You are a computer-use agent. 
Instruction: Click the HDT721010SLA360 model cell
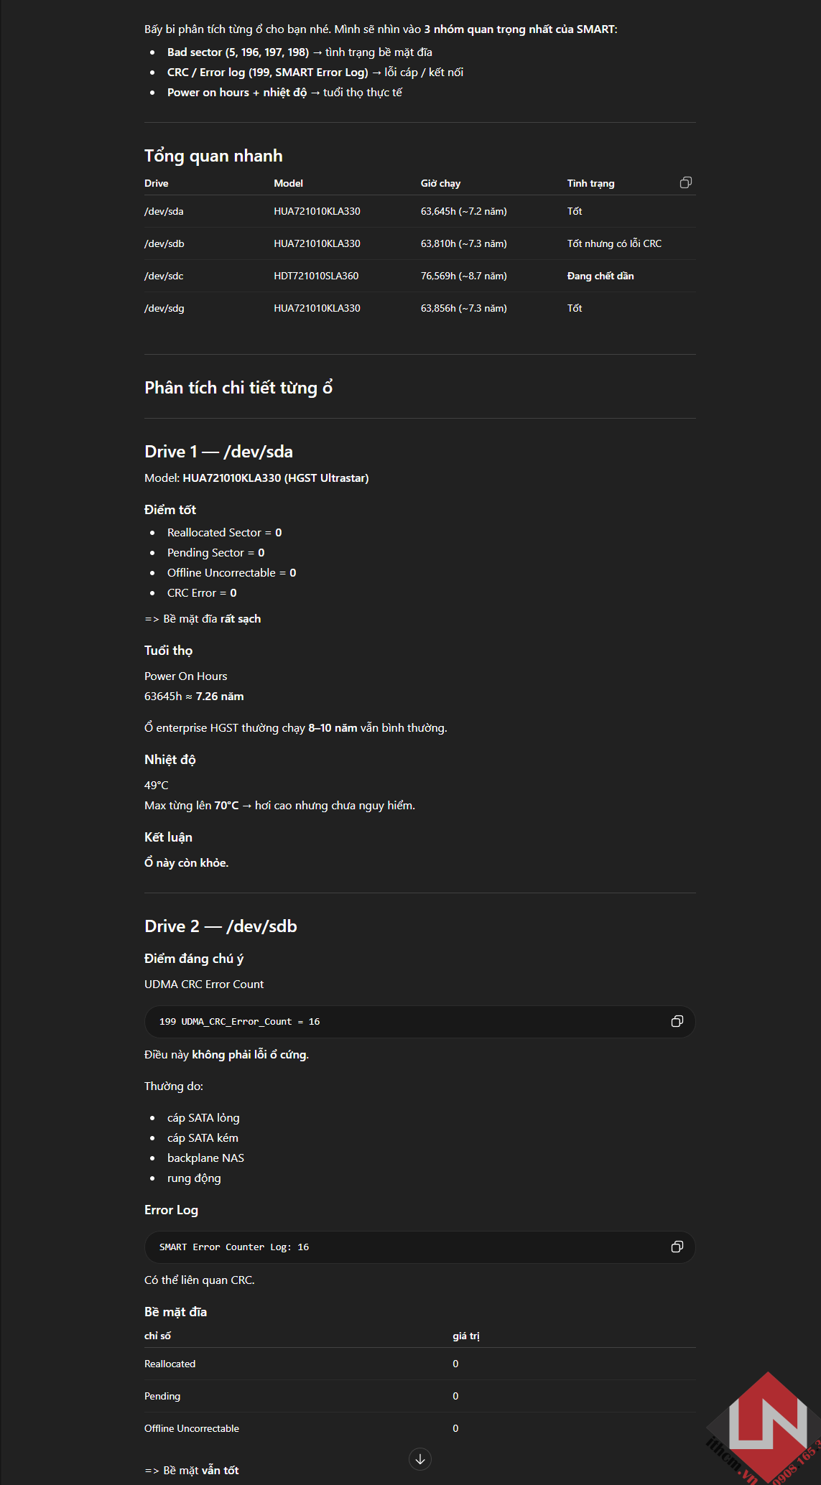point(316,276)
